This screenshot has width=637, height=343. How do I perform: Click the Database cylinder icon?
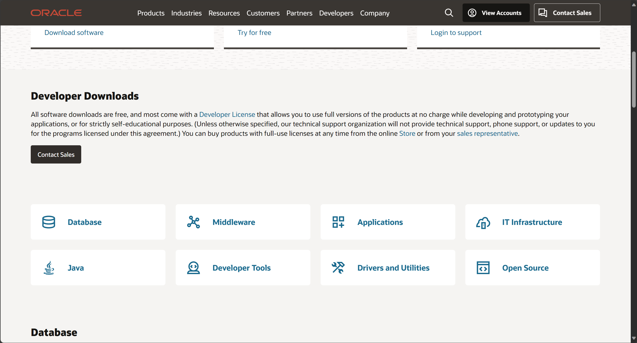[x=49, y=222]
